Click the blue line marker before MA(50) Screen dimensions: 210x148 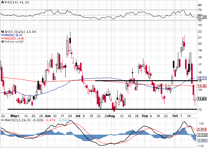(3, 35)
